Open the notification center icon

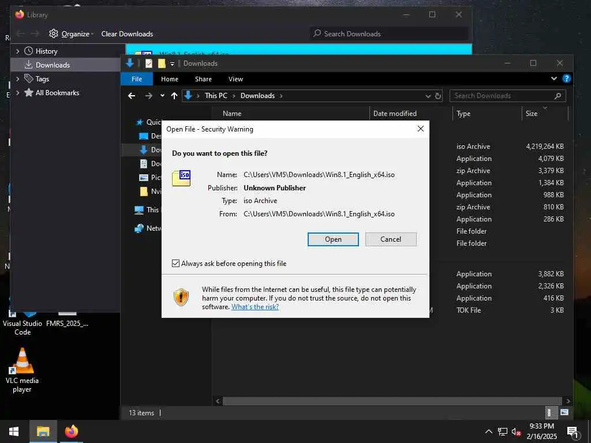573,431
